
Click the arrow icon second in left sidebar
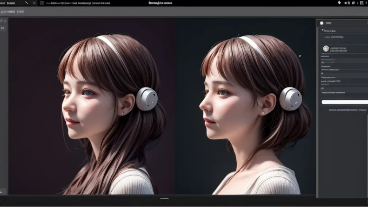click(2, 28)
